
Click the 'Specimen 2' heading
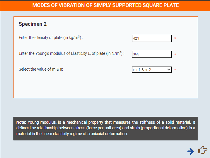pyautogui.click(x=33, y=24)
